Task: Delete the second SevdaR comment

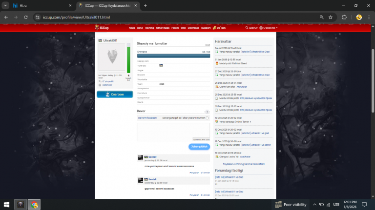Action: pos(206,195)
